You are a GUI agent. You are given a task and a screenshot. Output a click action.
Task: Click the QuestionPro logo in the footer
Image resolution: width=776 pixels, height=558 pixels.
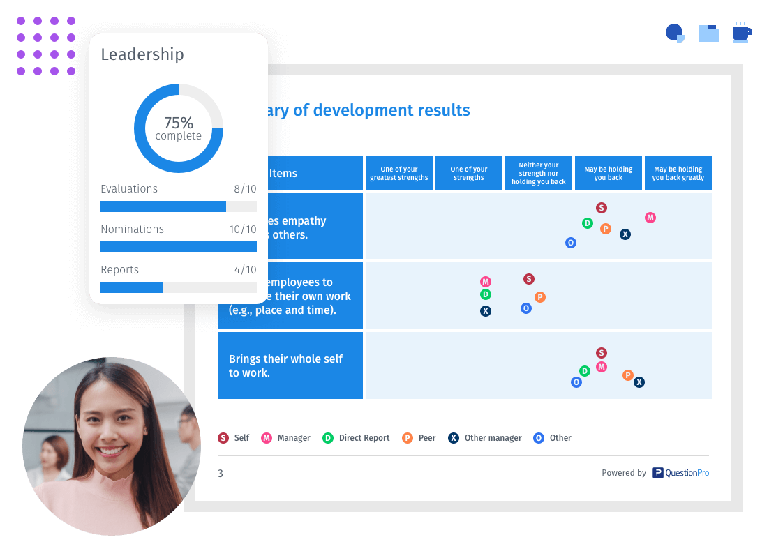[680, 473]
